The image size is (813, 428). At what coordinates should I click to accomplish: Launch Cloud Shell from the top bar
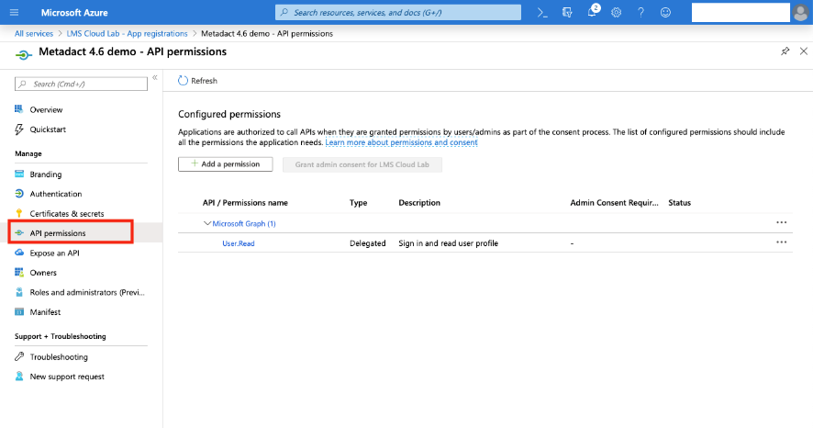(542, 13)
